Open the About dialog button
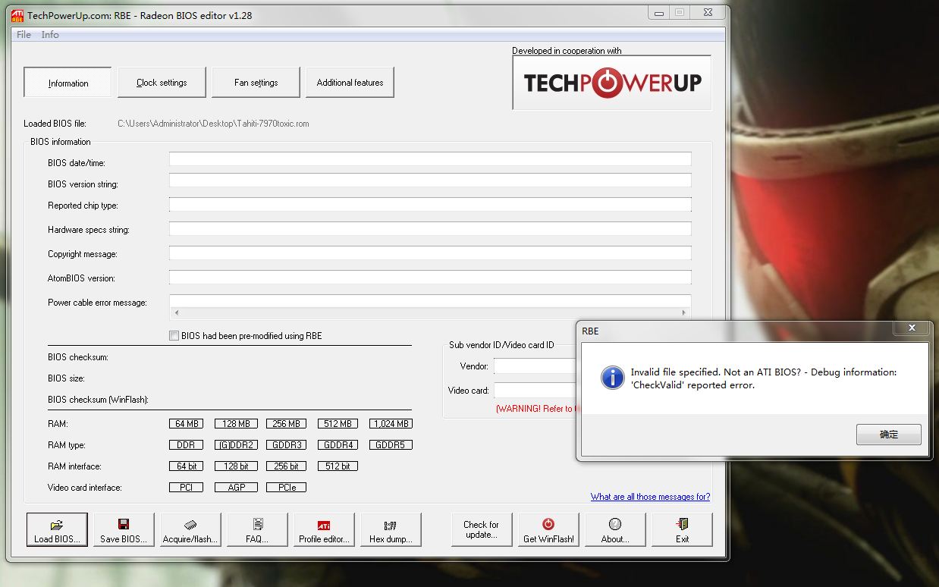 pyautogui.click(x=615, y=529)
